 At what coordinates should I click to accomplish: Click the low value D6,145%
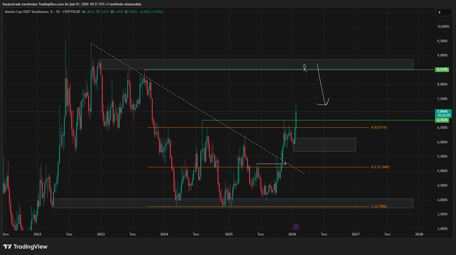[117, 12]
